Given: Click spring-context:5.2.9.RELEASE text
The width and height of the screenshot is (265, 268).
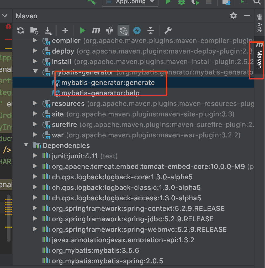Looking at the screenshot, I should (x=138, y=208).
